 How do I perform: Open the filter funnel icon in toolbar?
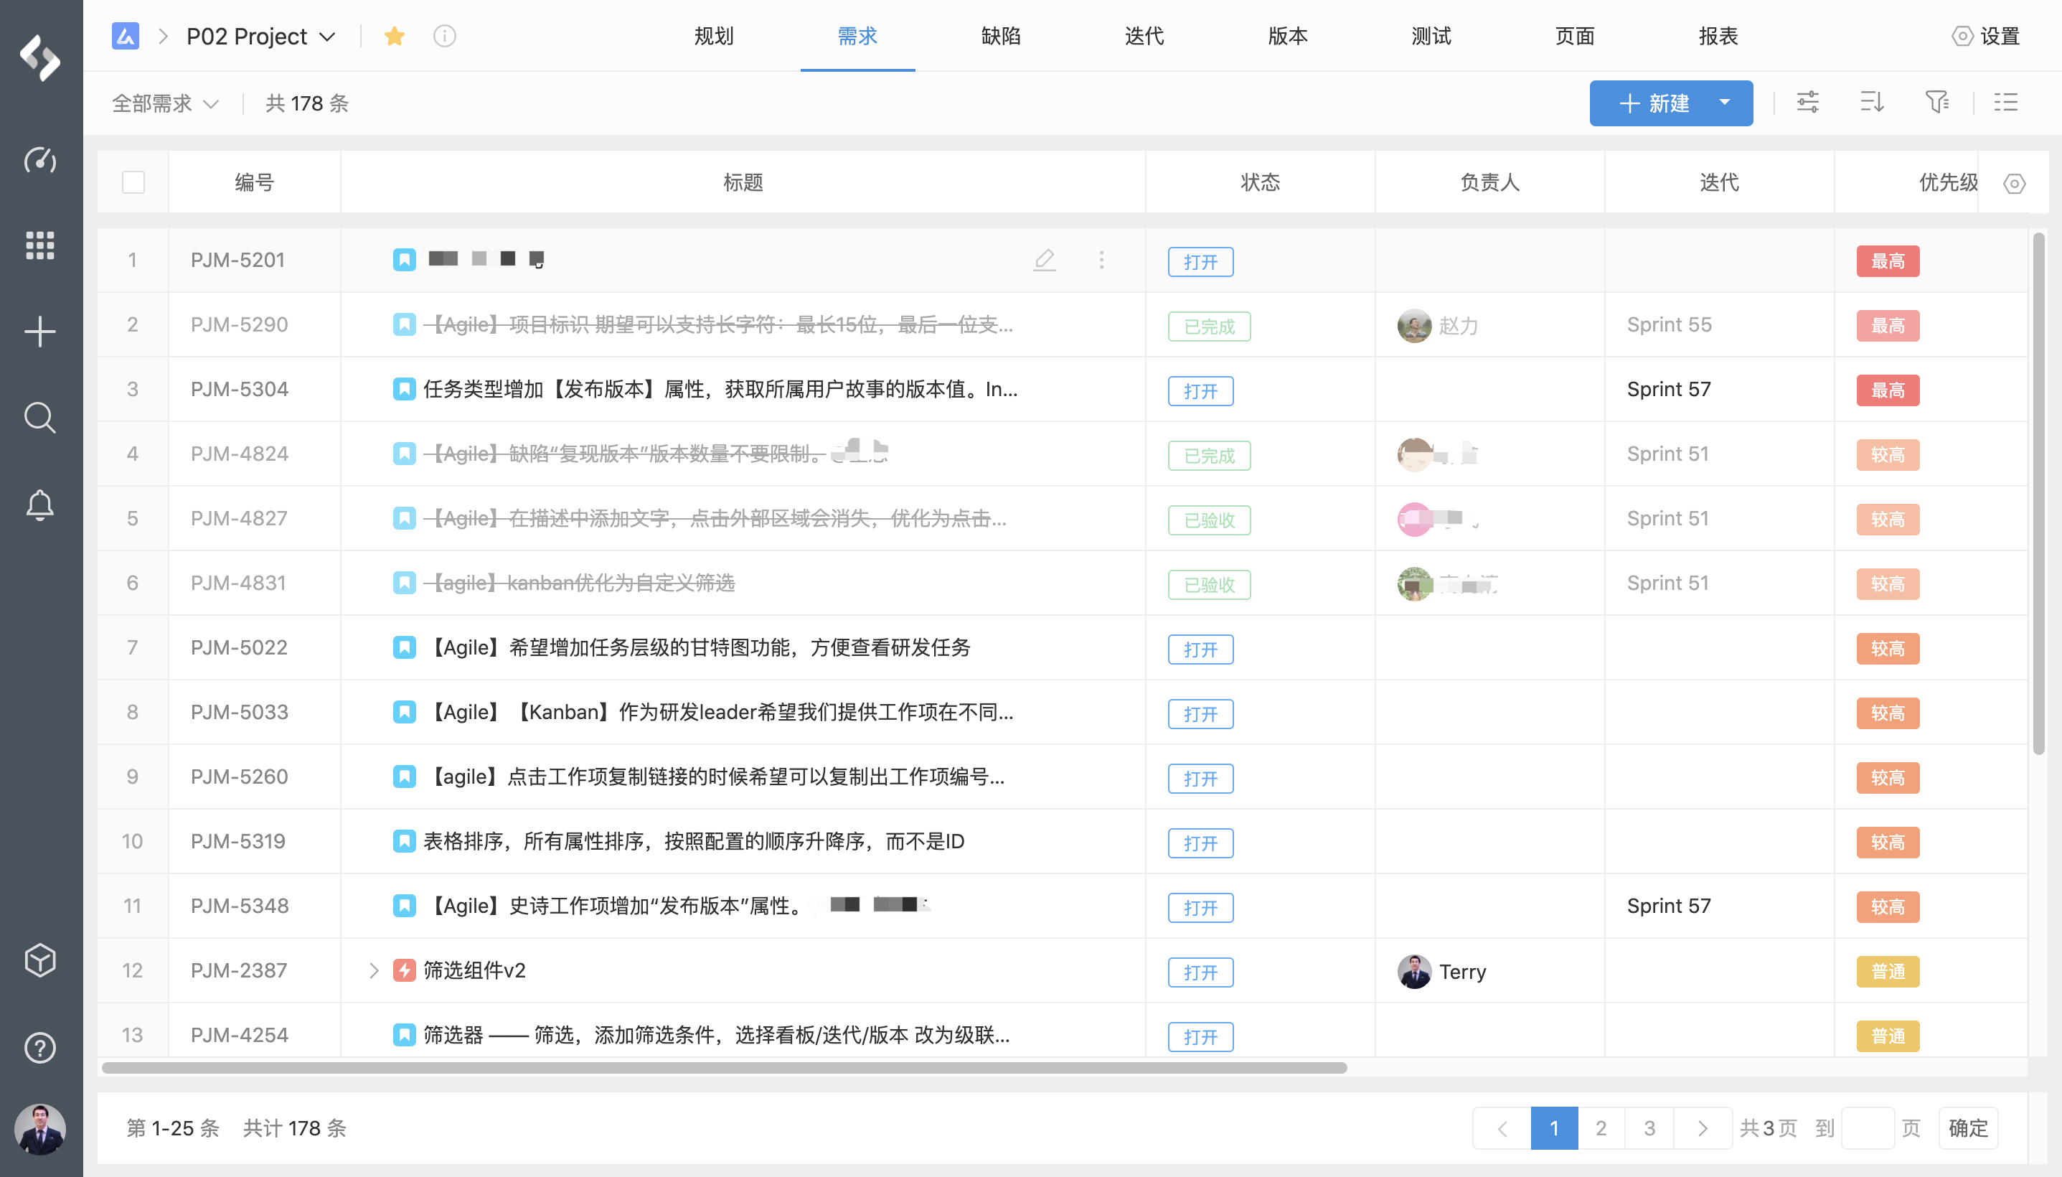point(1936,103)
